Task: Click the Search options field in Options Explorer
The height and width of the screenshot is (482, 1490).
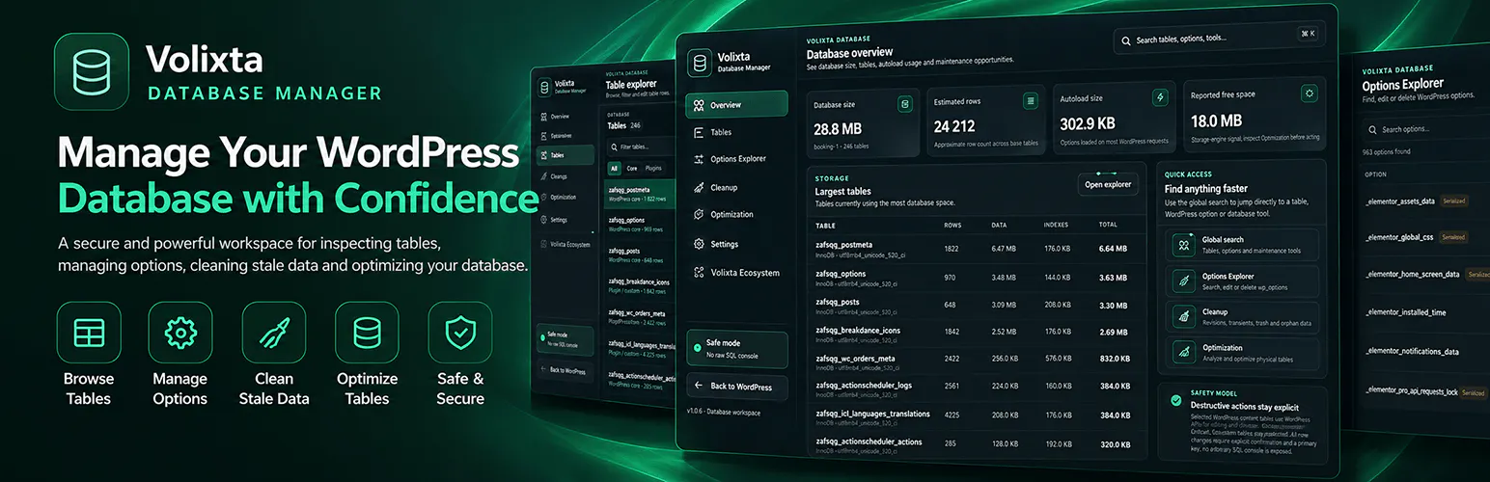Action: pos(1426,129)
